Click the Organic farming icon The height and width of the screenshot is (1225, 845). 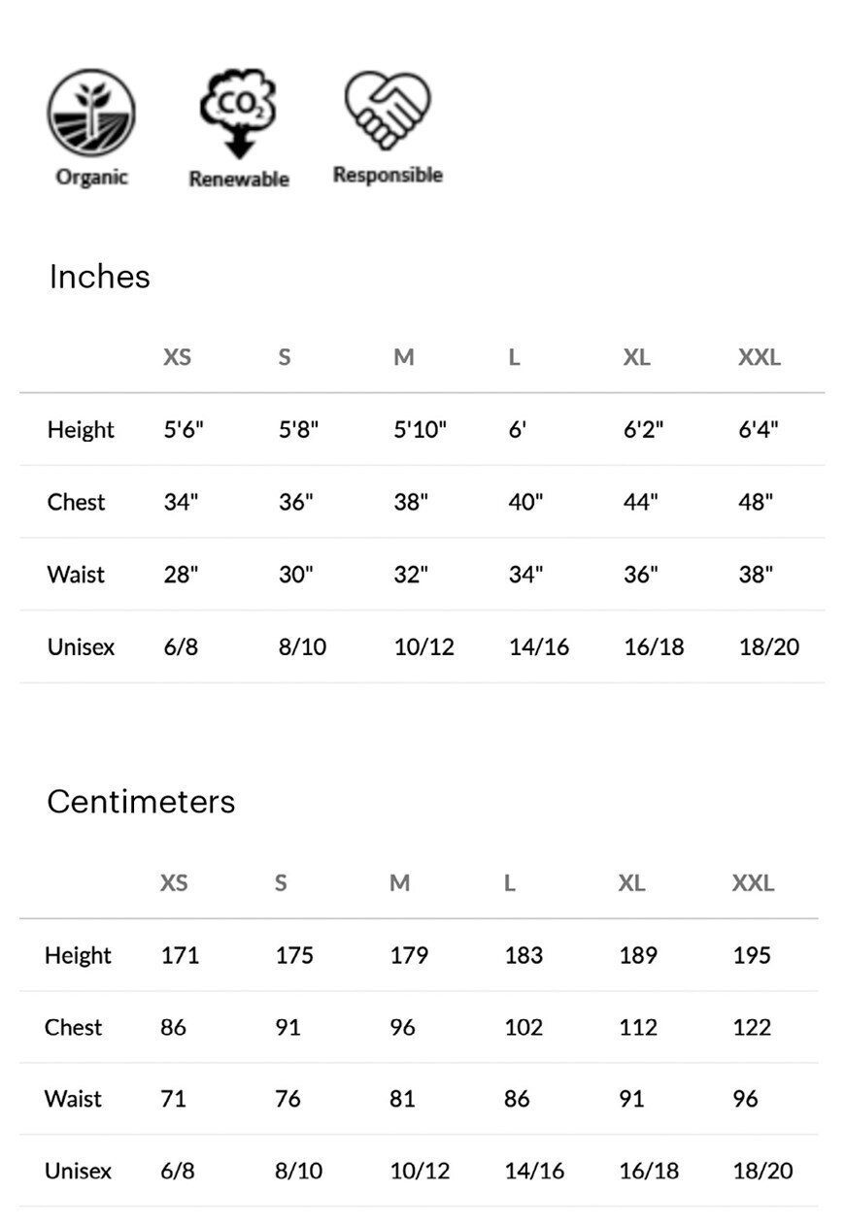point(91,115)
